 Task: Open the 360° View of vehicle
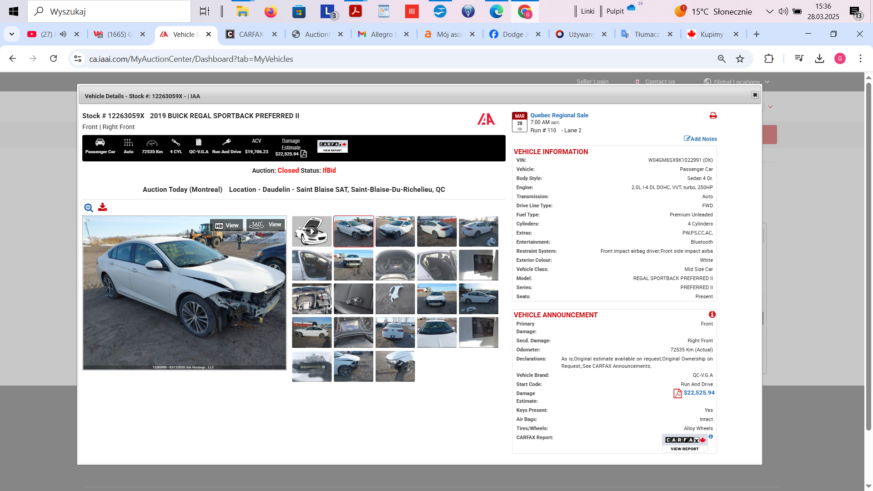click(x=266, y=225)
